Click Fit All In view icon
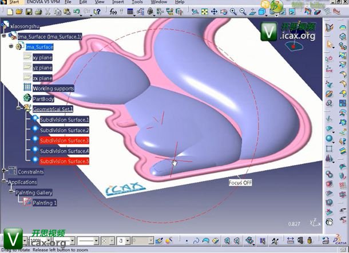This screenshot has height=253, width=349. click(205, 11)
